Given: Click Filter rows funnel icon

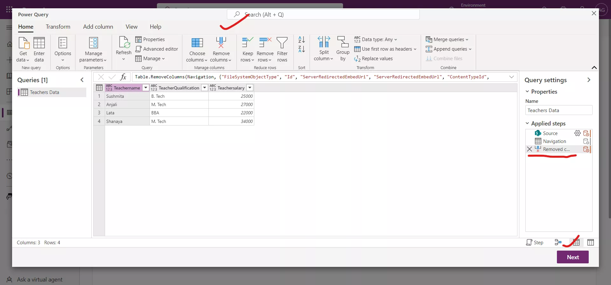Looking at the screenshot, I should [282, 43].
